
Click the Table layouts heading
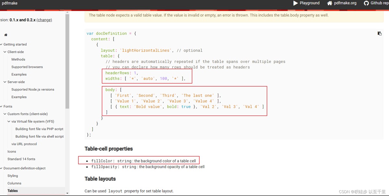tap(100, 179)
